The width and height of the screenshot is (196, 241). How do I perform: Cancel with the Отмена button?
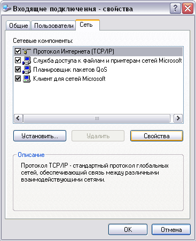(x=171, y=230)
